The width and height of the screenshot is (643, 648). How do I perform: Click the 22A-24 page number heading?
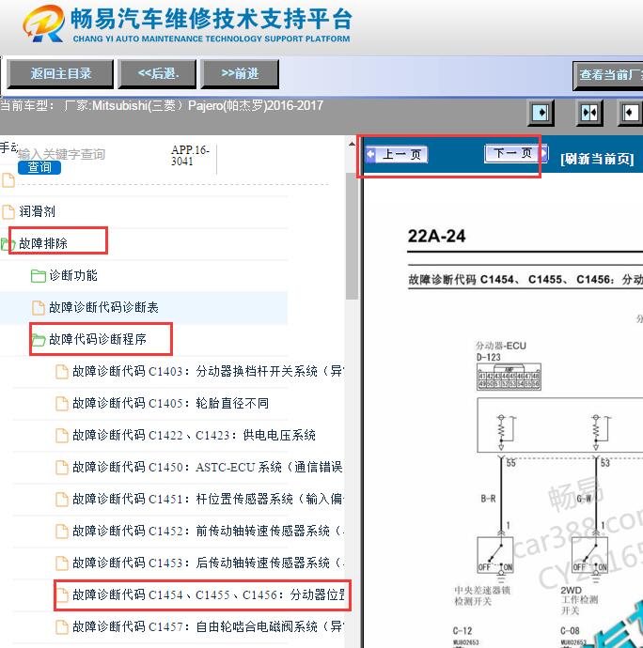point(436,236)
